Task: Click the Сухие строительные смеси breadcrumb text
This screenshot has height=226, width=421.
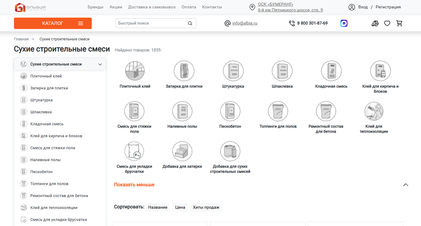Action: coord(64,39)
